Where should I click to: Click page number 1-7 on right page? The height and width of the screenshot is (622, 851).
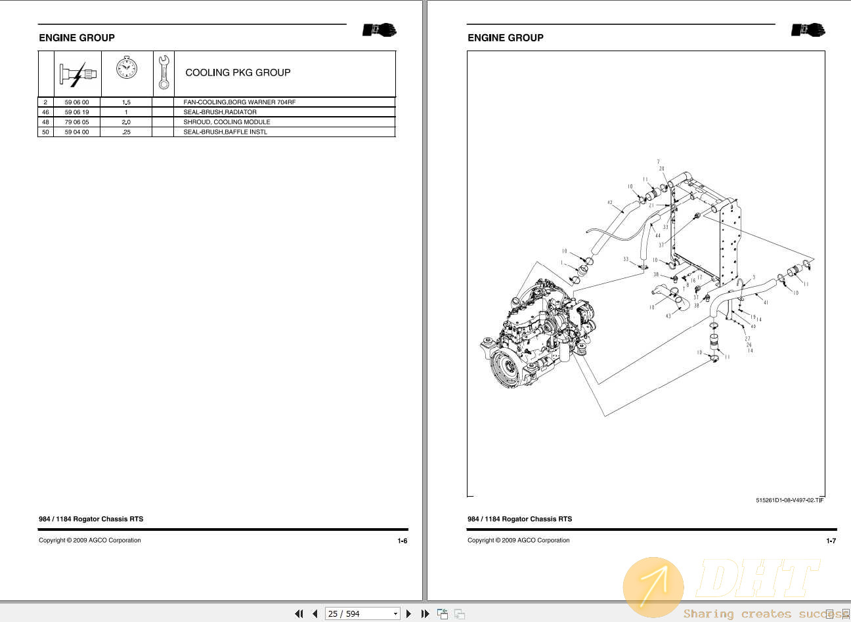click(831, 541)
